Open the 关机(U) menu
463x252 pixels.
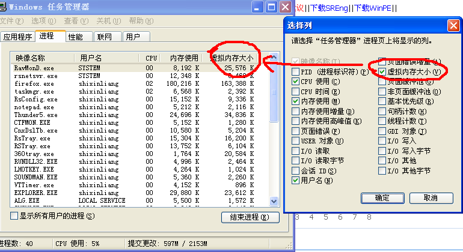[109, 21]
